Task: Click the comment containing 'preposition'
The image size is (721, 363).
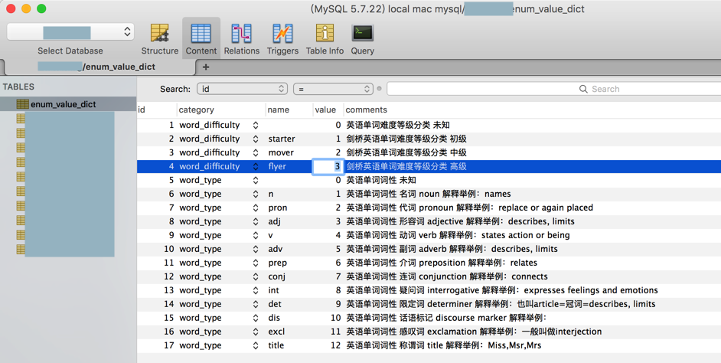Action: (442, 263)
